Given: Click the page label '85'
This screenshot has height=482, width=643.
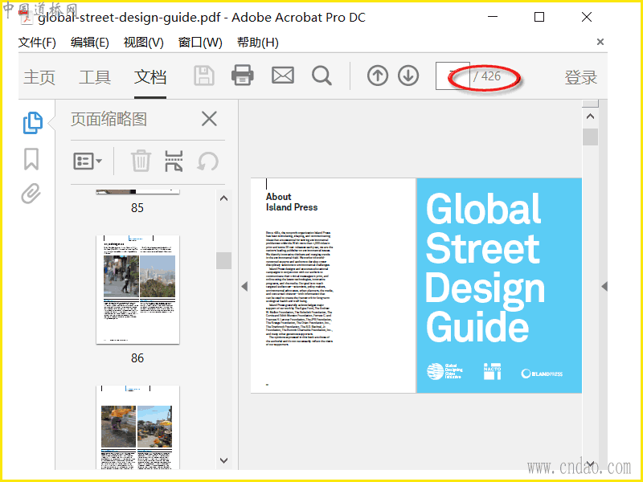Looking at the screenshot, I should [137, 208].
